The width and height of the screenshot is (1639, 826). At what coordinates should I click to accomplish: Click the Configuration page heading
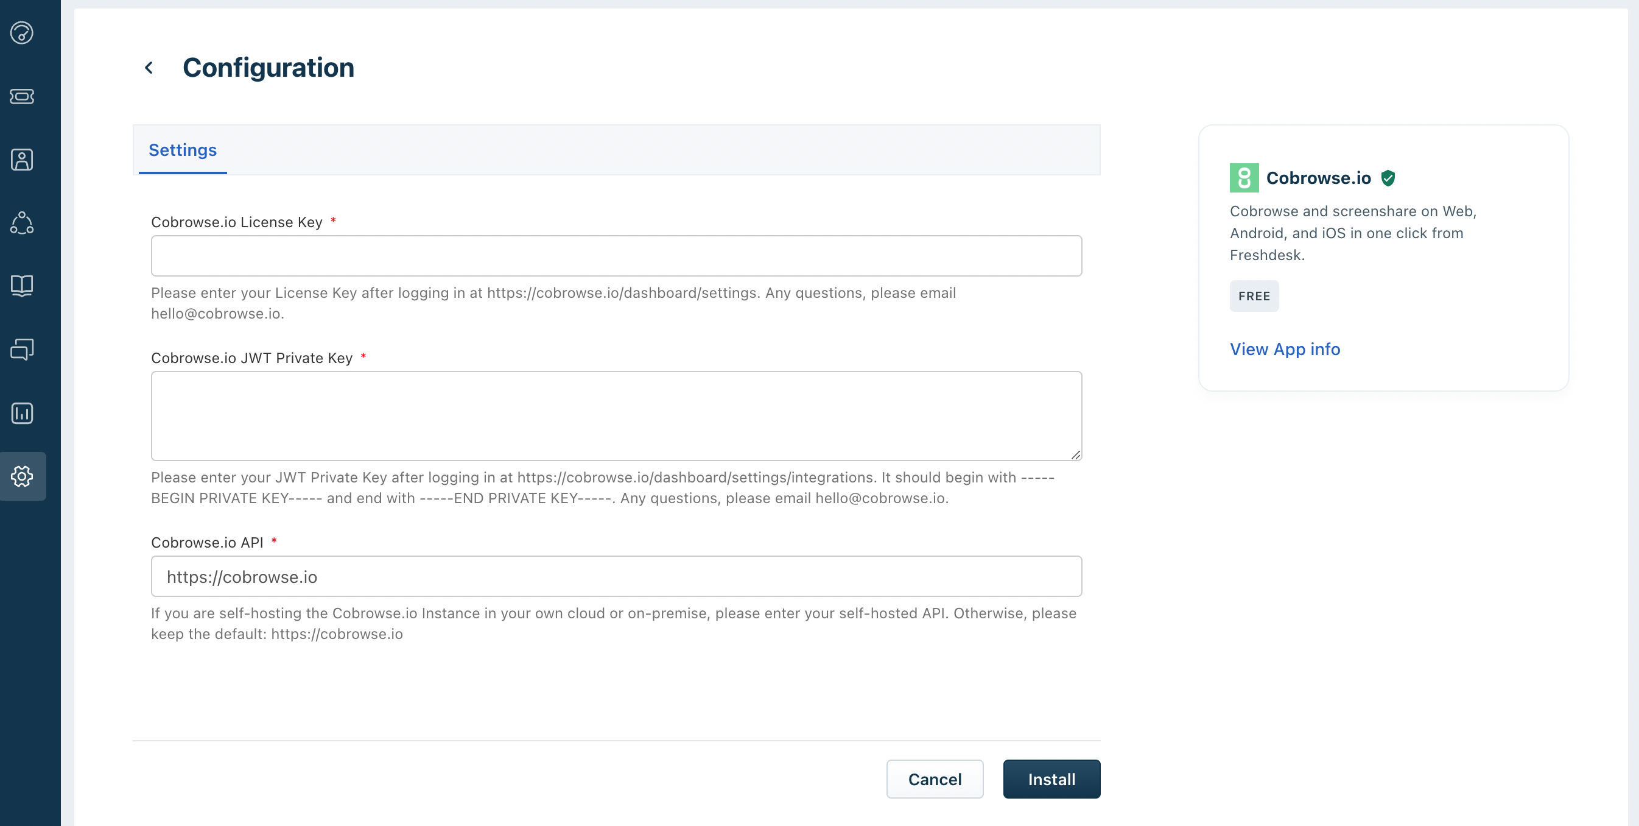pyautogui.click(x=268, y=68)
